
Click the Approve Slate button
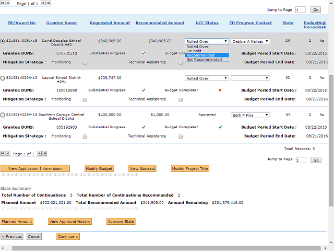point(121,222)
